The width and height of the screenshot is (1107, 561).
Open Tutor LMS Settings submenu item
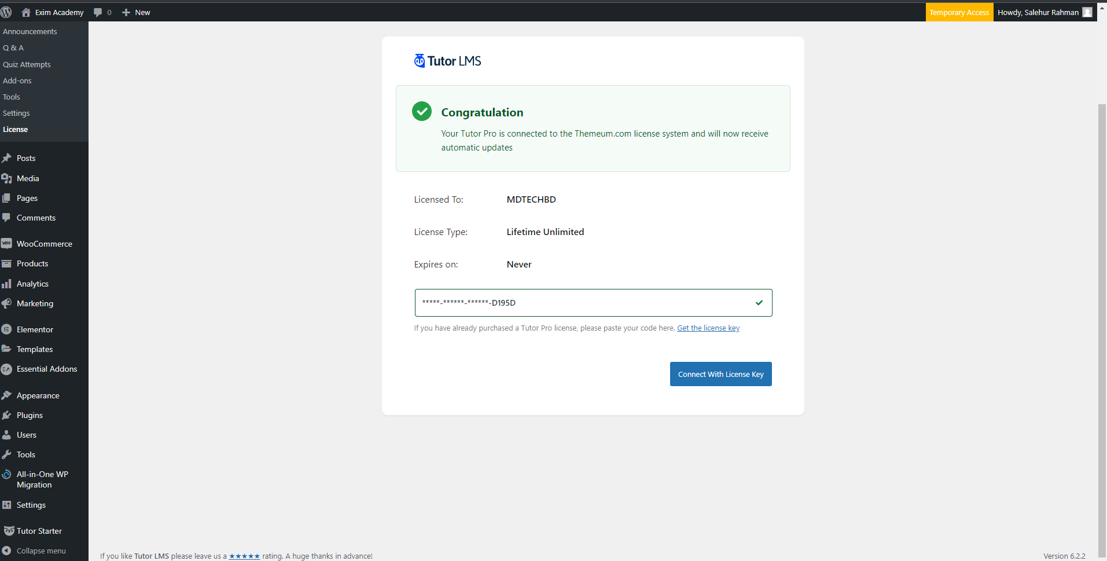(16, 113)
